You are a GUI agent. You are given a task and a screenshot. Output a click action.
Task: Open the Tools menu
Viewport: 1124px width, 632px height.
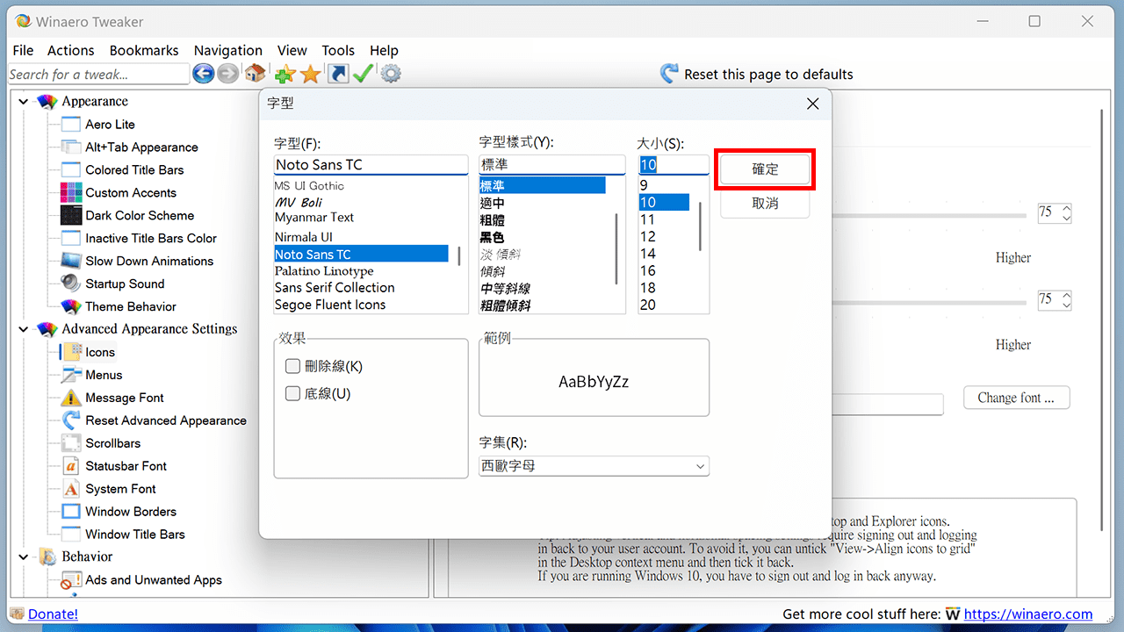pyautogui.click(x=337, y=50)
